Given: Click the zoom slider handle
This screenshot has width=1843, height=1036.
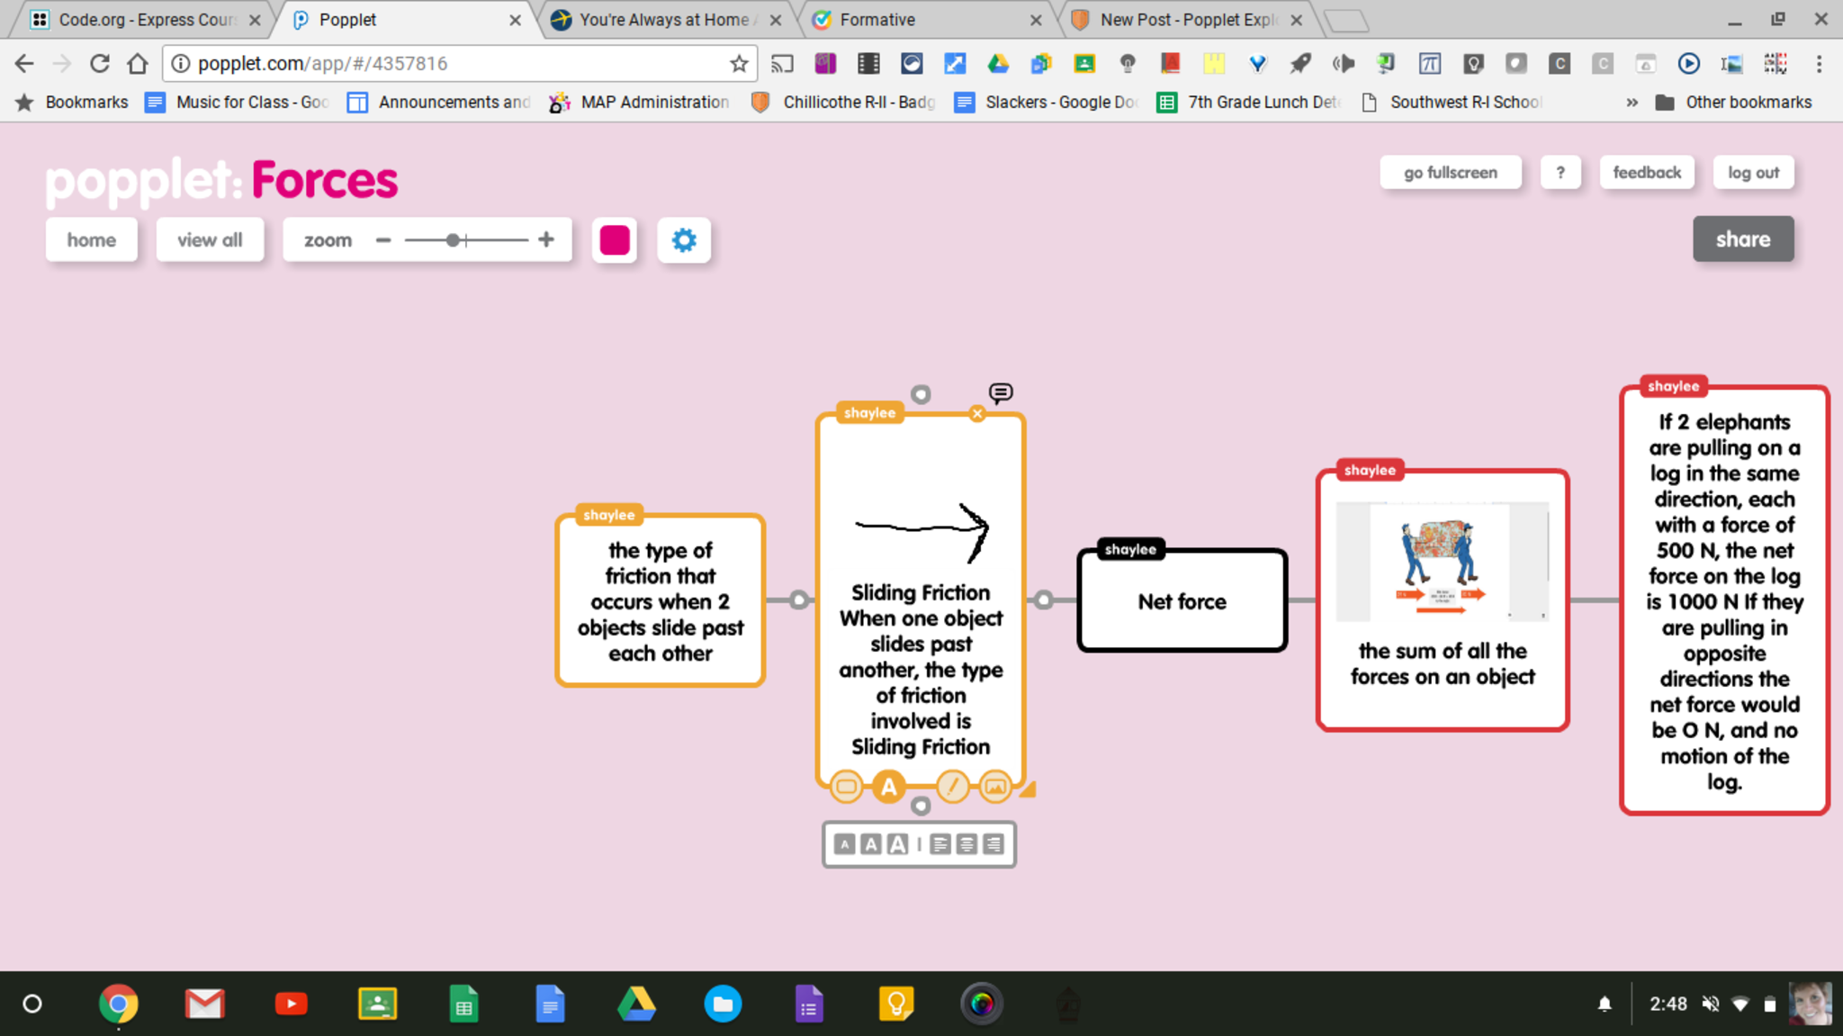Looking at the screenshot, I should pyautogui.click(x=454, y=240).
